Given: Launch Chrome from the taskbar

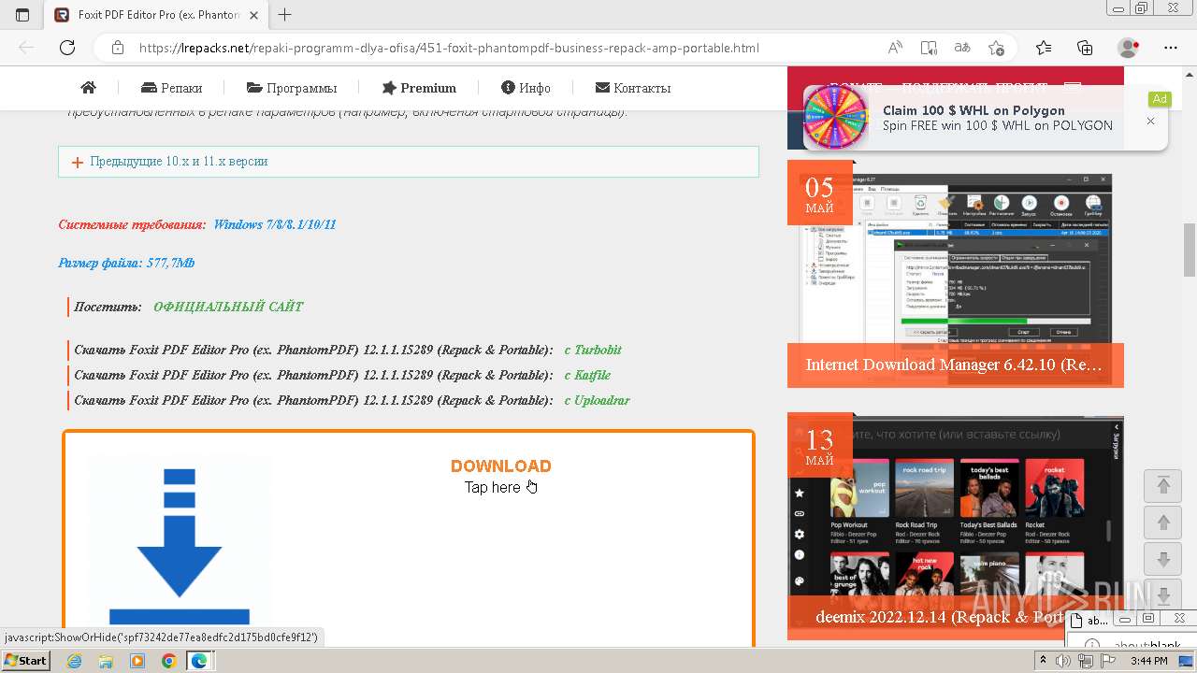Looking at the screenshot, I should point(168,661).
